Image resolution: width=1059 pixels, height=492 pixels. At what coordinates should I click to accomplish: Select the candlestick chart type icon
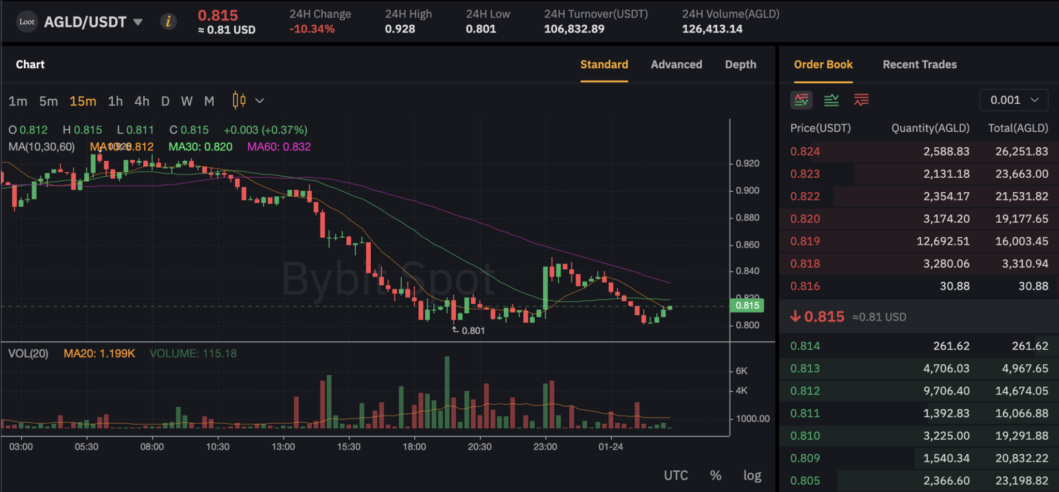[238, 101]
